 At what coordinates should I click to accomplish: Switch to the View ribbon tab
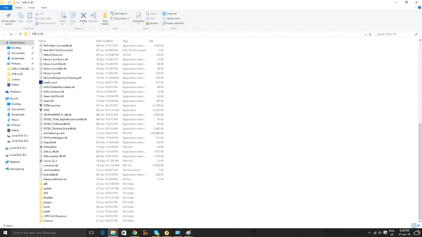click(43, 8)
